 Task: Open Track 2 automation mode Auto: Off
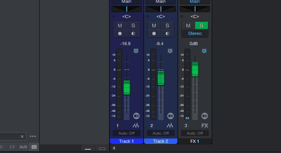pos(161,133)
